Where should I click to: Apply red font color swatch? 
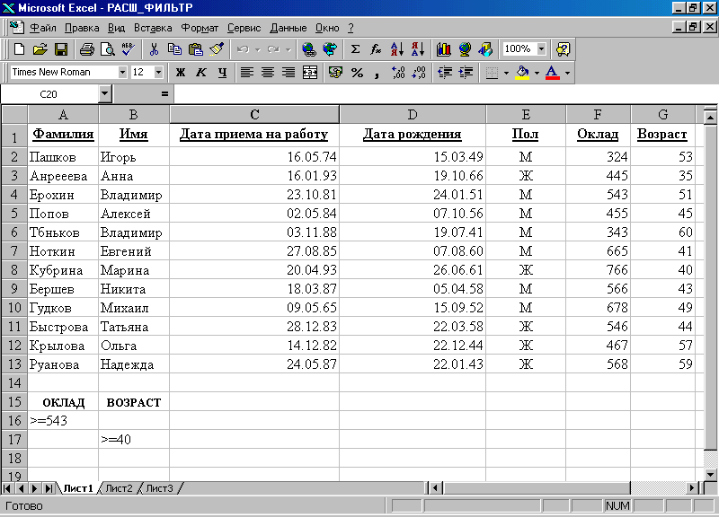552,73
